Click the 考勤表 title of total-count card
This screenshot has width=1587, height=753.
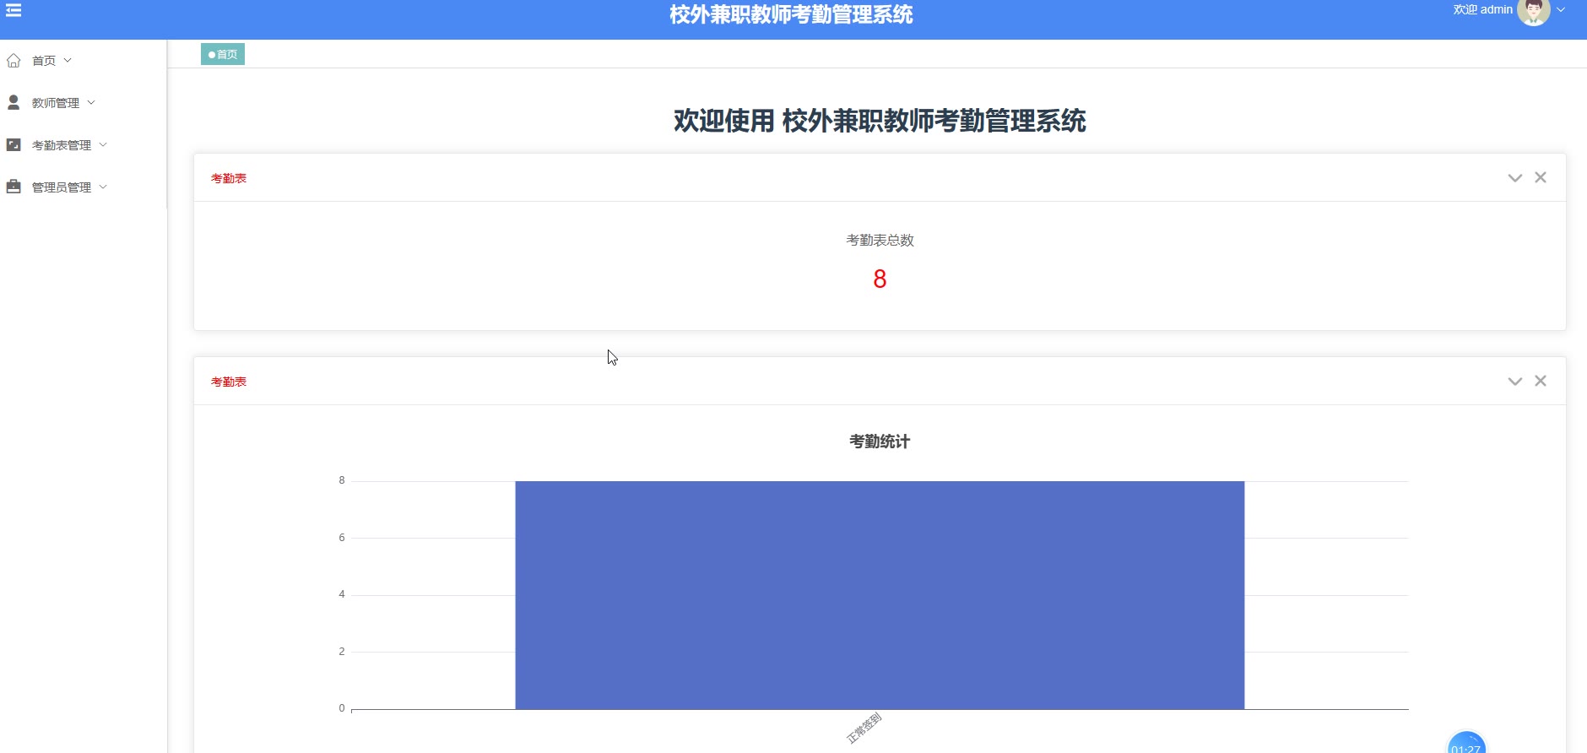coord(229,178)
